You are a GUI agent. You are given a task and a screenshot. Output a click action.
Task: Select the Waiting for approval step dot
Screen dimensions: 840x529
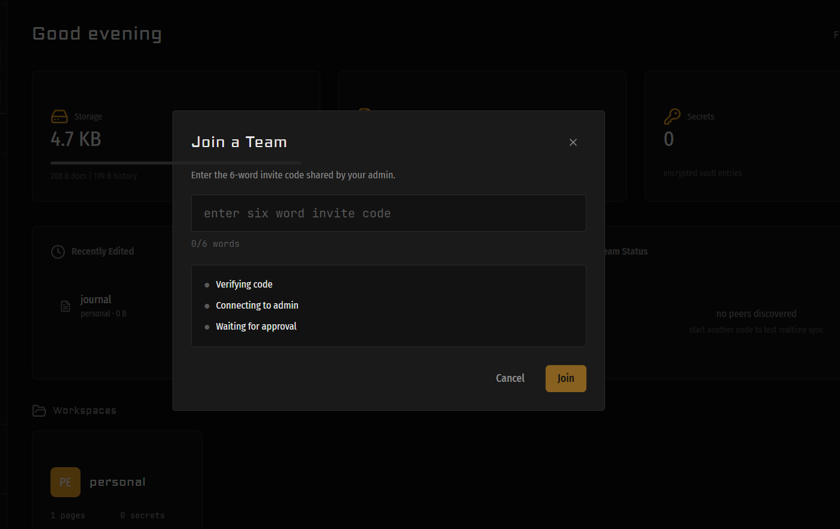207,326
